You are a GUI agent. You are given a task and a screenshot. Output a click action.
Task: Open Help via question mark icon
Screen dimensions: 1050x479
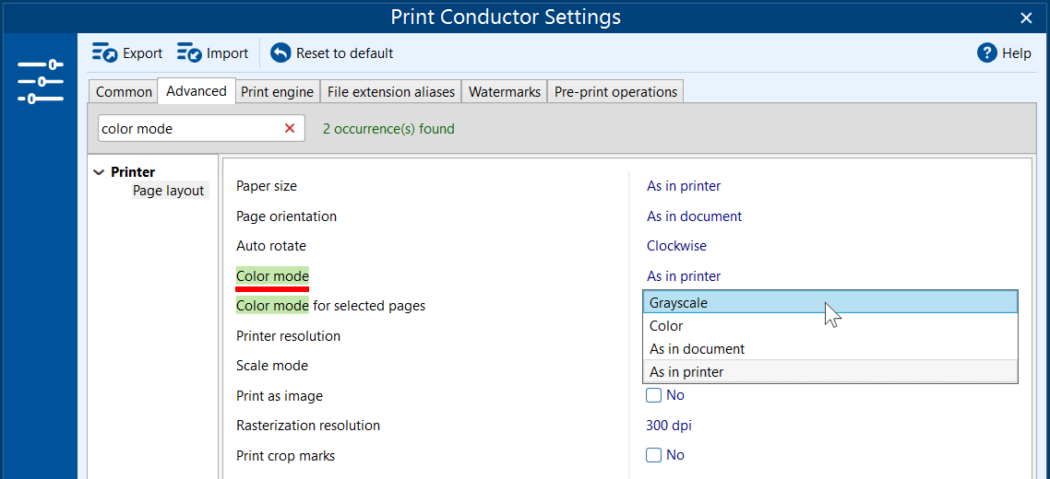point(987,53)
